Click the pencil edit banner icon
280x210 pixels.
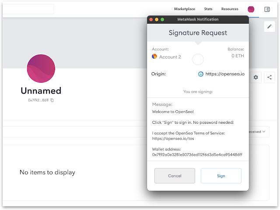(269, 27)
